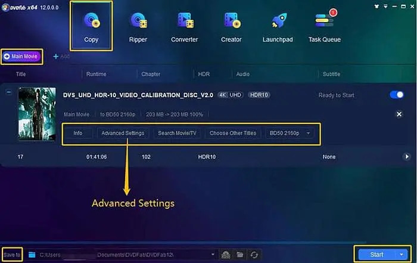Expand the BD50 2160p output dropdown

[x=308, y=133]
